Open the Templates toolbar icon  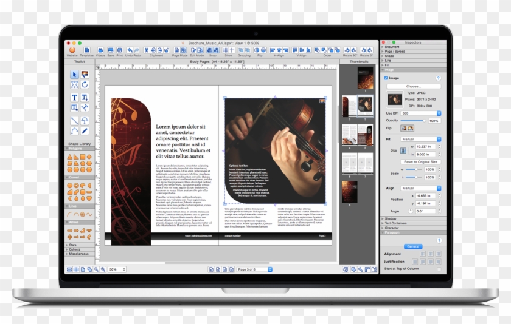[86, 50]
